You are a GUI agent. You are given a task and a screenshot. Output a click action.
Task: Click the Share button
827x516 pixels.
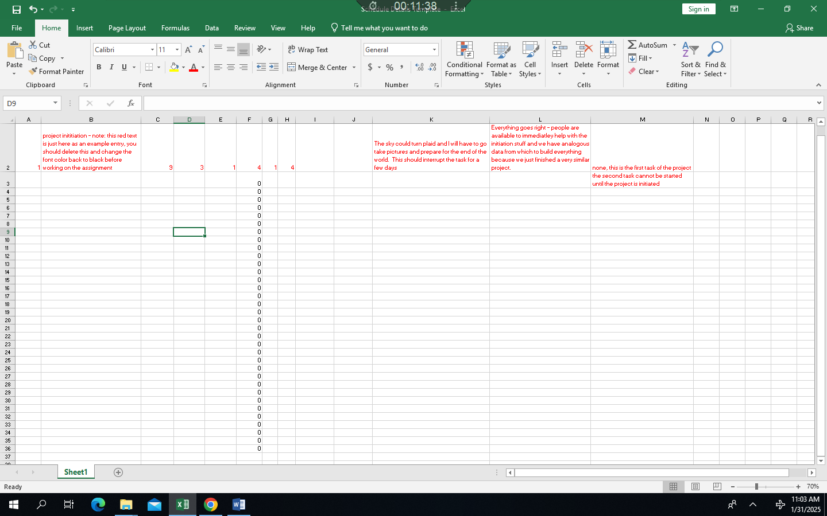799,28
